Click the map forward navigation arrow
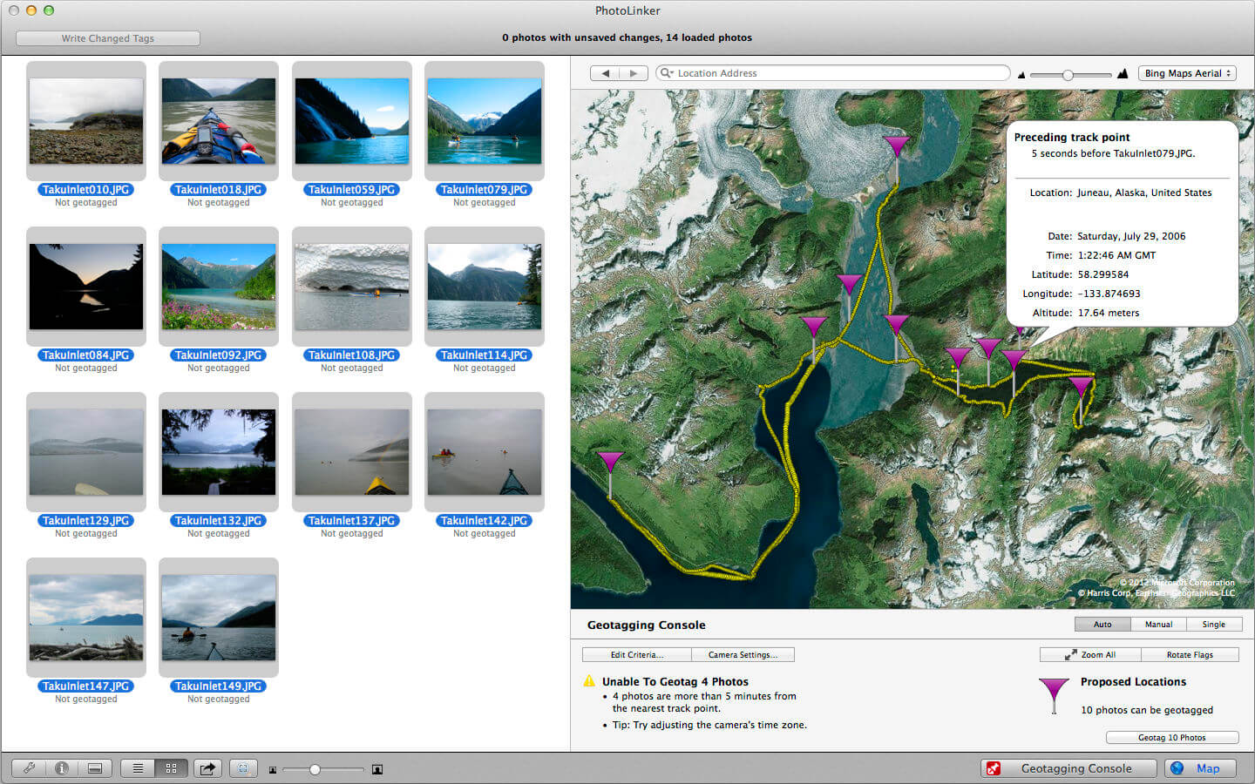The image size is (1255, 784). coord(634,73)
